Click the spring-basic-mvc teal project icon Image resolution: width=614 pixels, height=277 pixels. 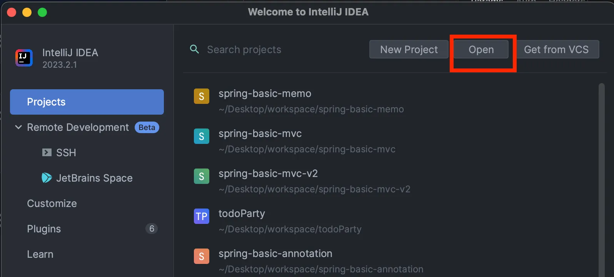coord(201,136)
